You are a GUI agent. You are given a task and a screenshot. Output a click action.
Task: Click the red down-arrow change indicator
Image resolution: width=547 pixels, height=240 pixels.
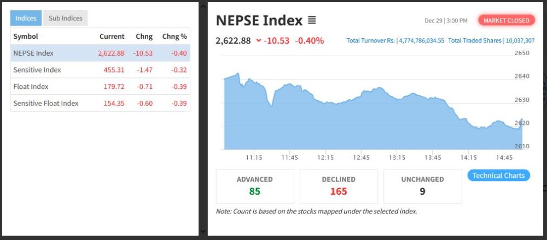(258, 41)
